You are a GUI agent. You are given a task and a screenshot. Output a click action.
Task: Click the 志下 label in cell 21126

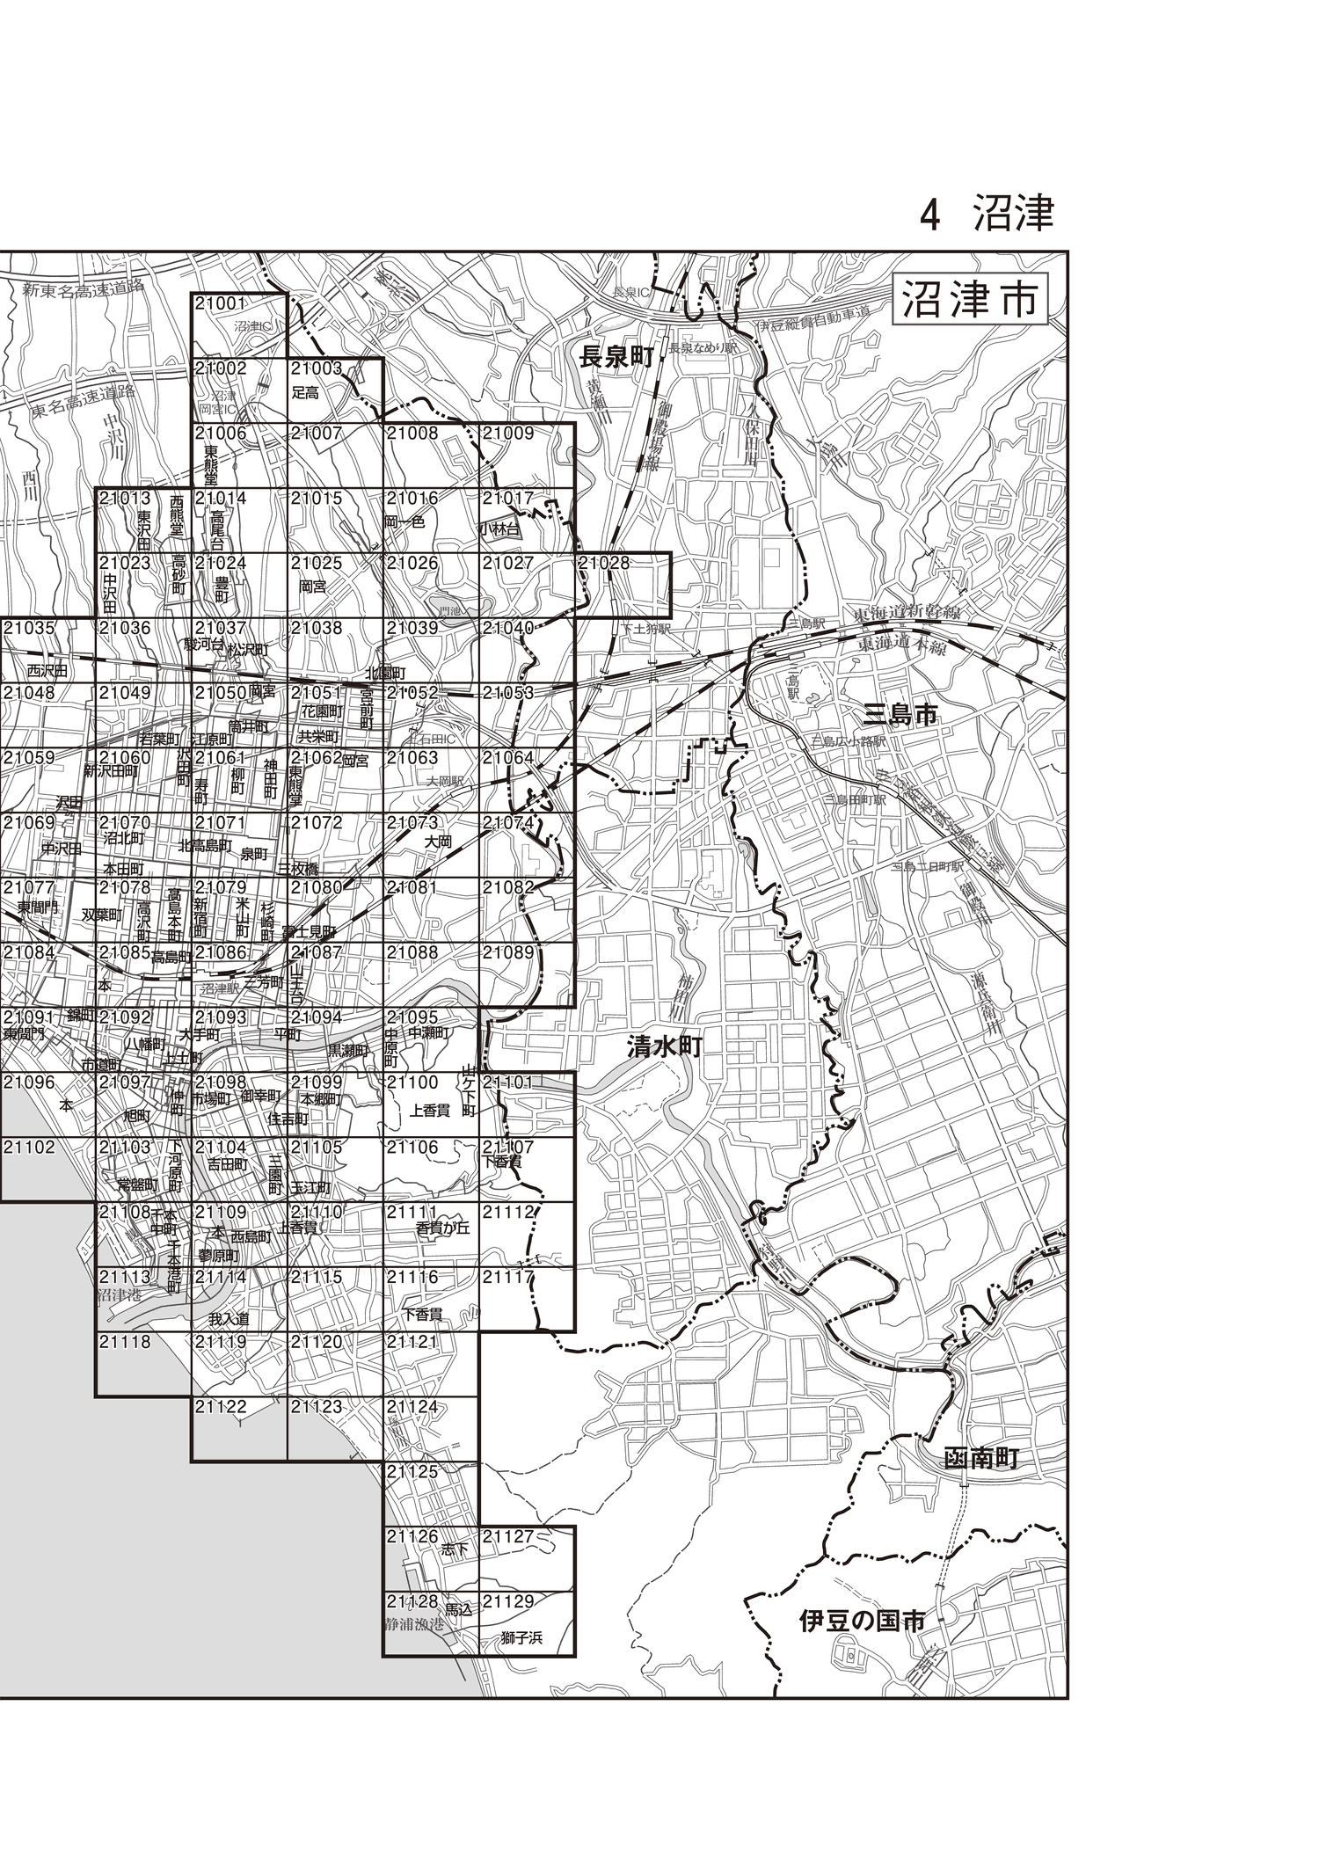click(455, 1551)
